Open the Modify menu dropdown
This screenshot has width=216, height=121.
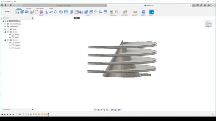click(x=88, y=15)
